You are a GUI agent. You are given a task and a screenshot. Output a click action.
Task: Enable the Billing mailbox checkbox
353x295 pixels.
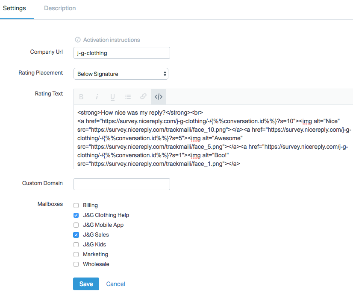pos(76,205)
